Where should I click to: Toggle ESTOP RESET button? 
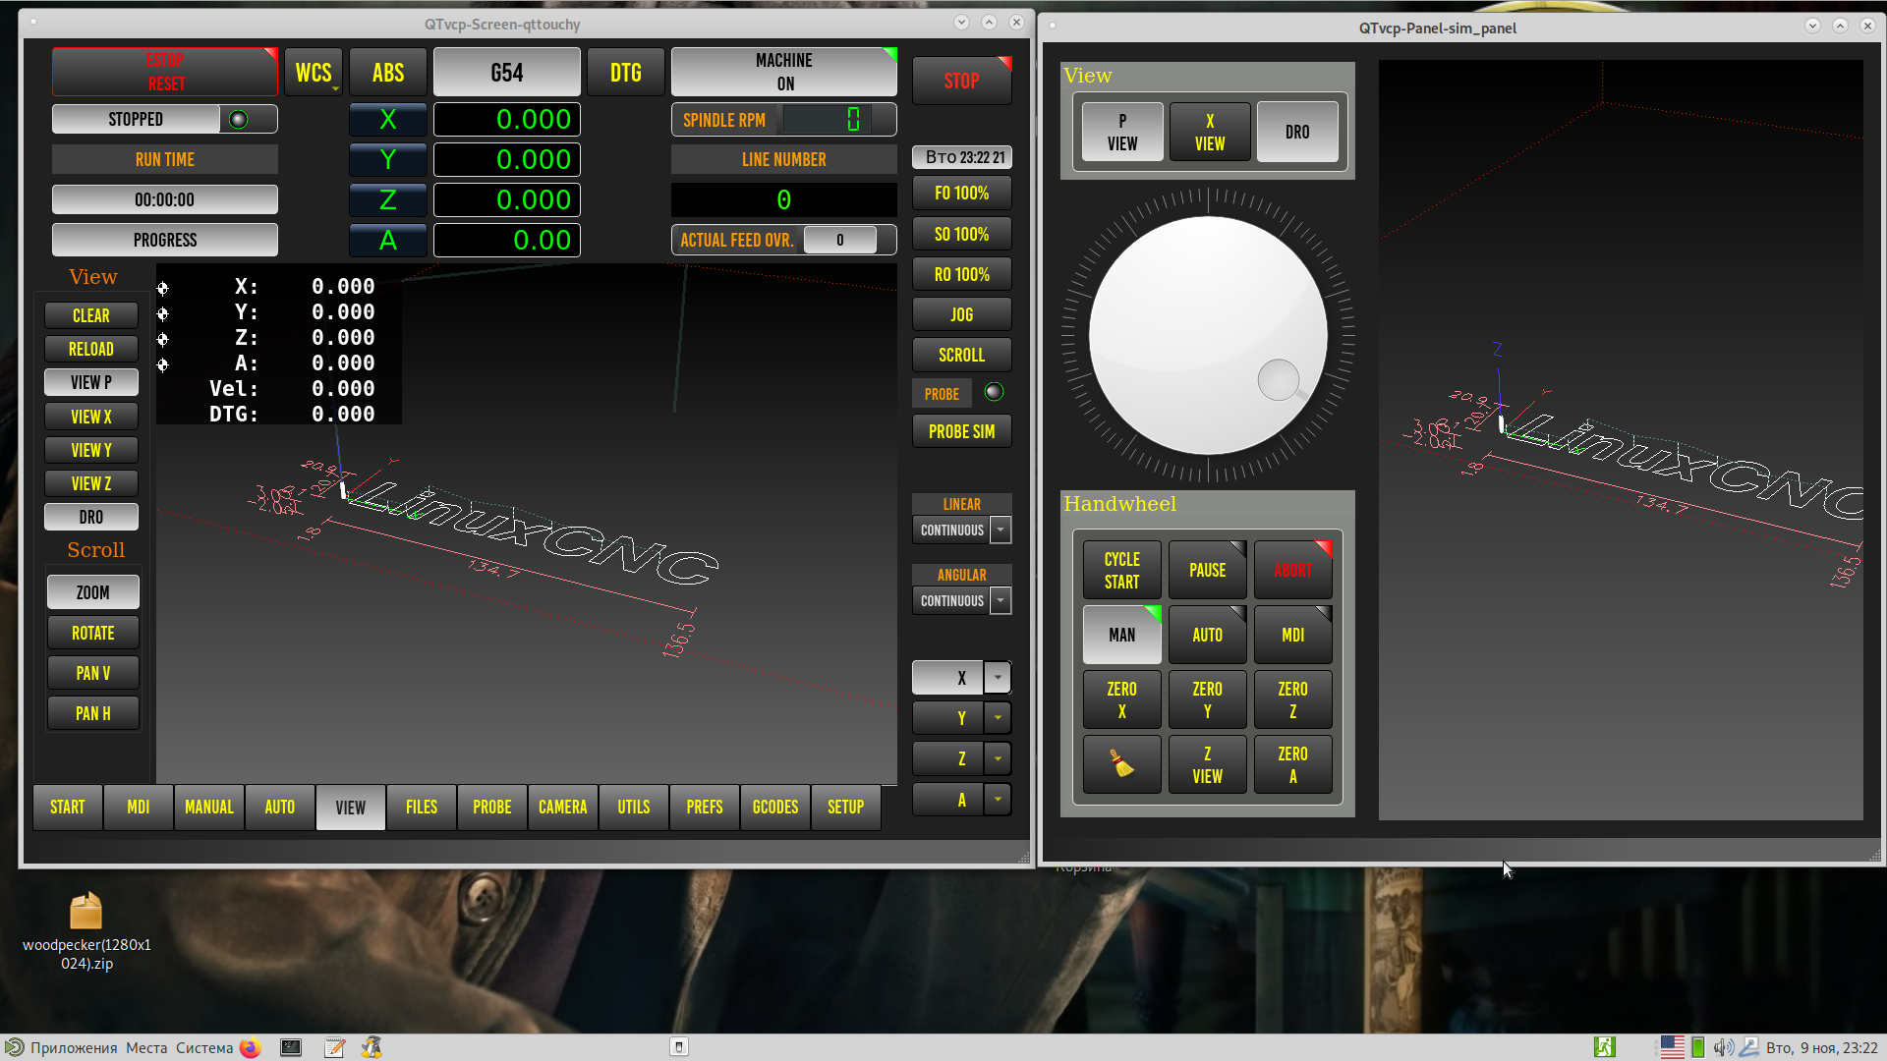point(165,72)
